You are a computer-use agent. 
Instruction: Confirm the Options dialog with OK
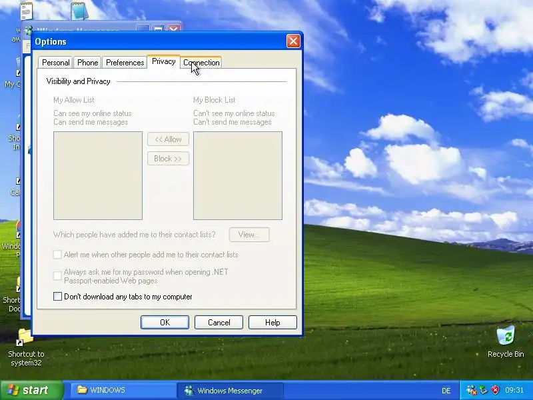[165, 323]
